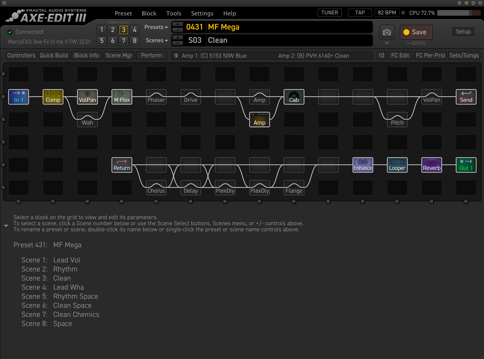Image resolution: width=484 pixels, height=359 pixels.
Task: Collapse the help text panel triangle
Action: coord(6,226)
